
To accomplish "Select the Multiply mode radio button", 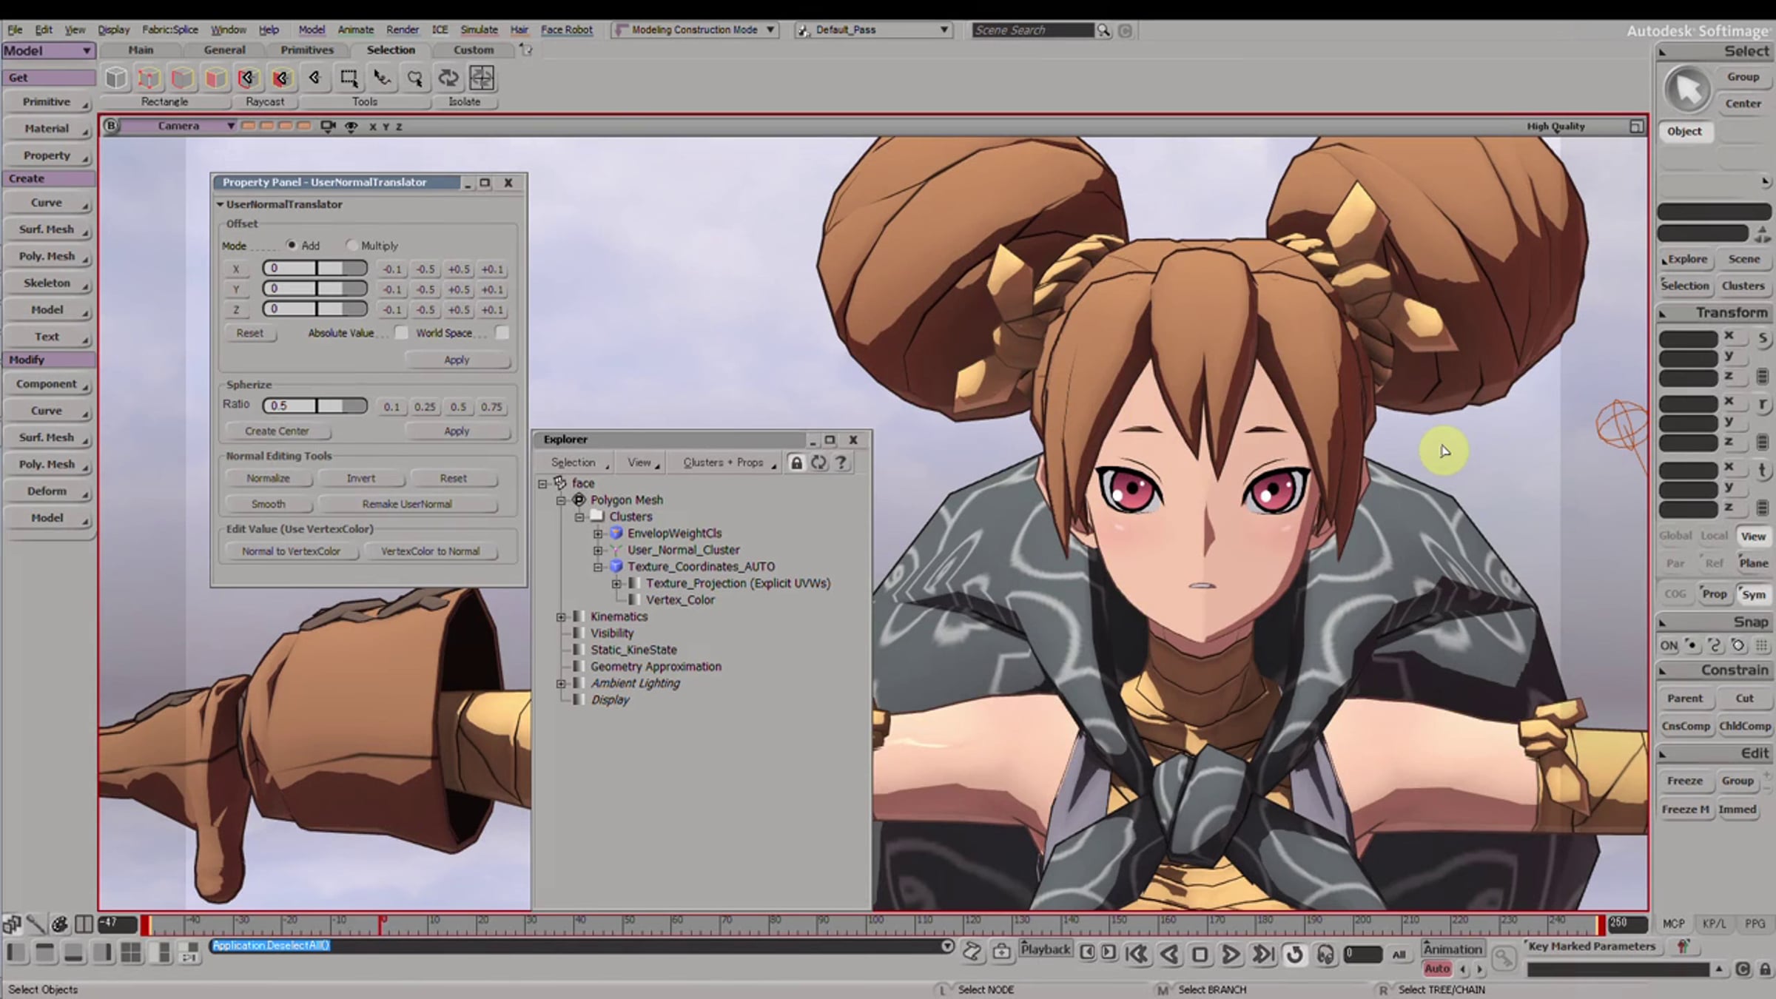I will pyautogui.click(x=351, y=245).
